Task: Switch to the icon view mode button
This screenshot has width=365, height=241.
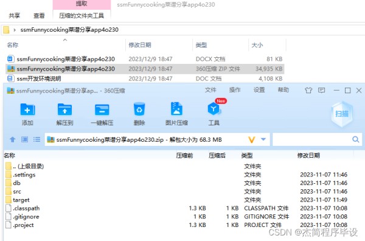Action: (25, 139)
